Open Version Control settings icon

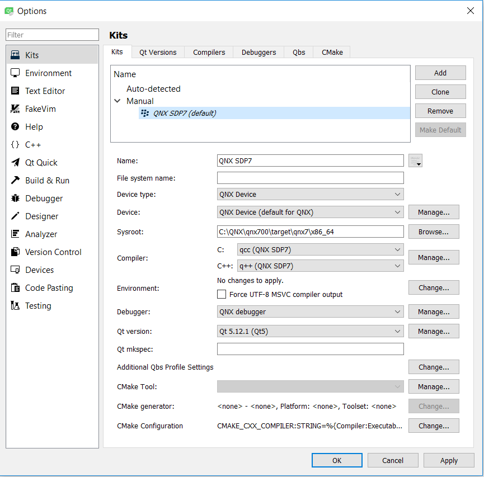[x=15, y=252]
